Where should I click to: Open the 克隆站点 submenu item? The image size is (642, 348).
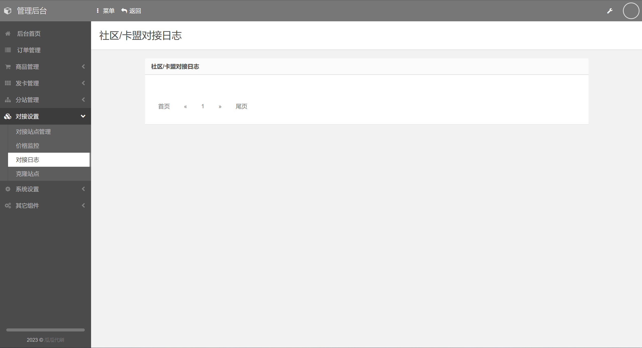click(28, 174)
